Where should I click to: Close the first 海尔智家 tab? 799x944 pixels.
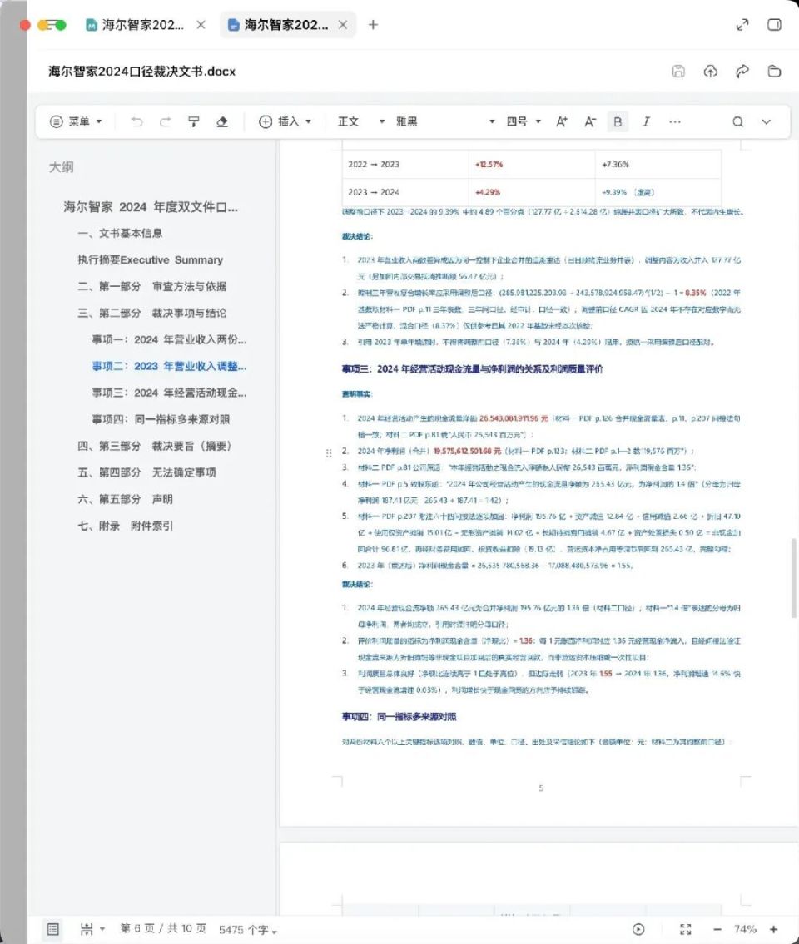click(x=201, y=25)
